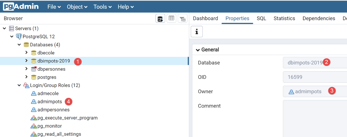
Task: Collapse the Login/Group Roles node
Action: [19, 85]
